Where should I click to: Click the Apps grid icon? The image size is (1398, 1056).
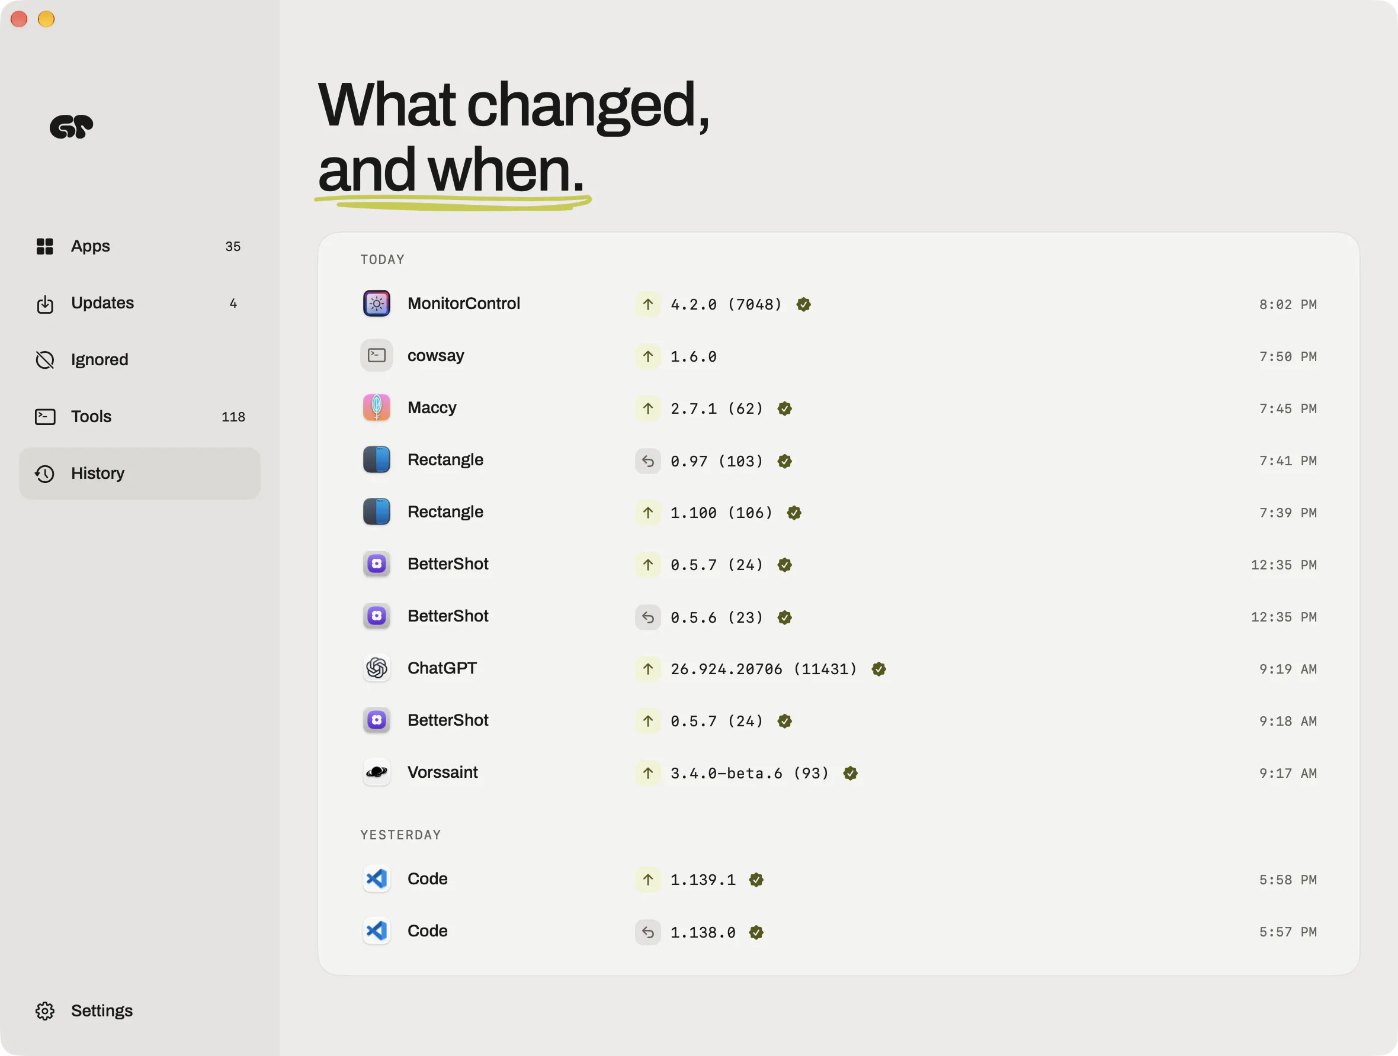click(45, 246)
